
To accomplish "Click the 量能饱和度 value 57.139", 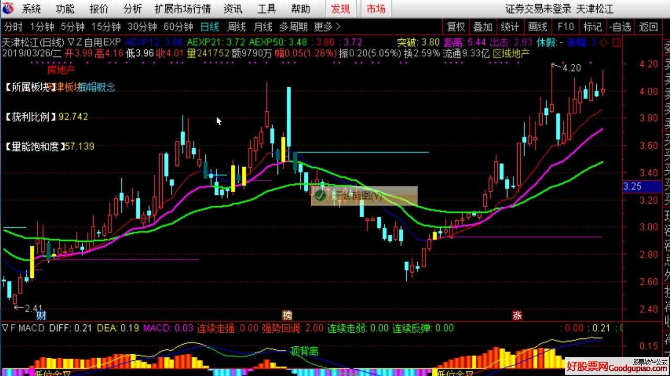I will [x=80, y=147].
